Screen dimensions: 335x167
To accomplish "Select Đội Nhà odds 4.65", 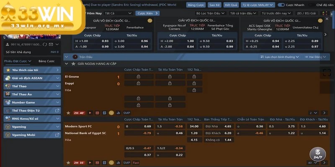I will coord(227,126).
